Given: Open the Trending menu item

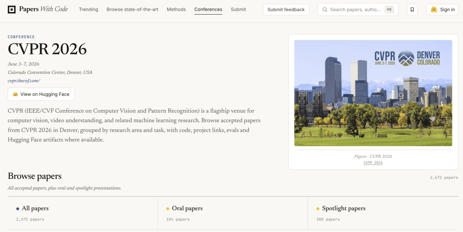Looking at the screenshot, I should click(89, 9).
